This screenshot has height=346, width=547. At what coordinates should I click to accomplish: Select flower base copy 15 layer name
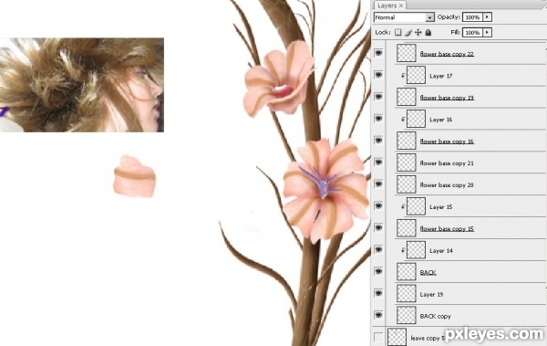(x=447, y=229)
